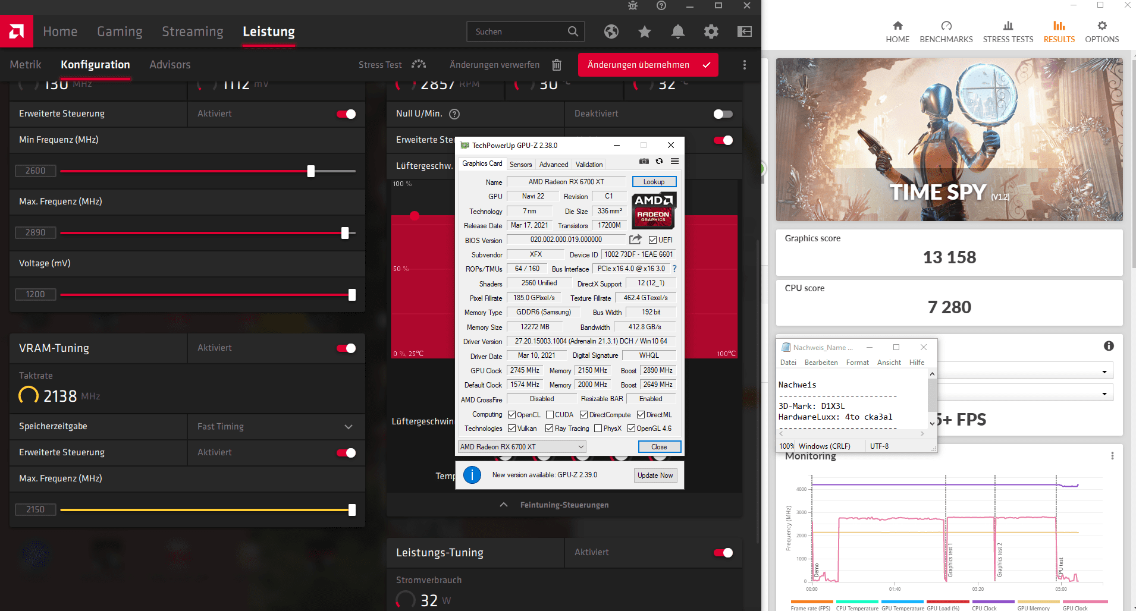The image size is (1136, 611).
Task: Toggle the Null U/Min. switch
Action: click(x=723, y=114)
